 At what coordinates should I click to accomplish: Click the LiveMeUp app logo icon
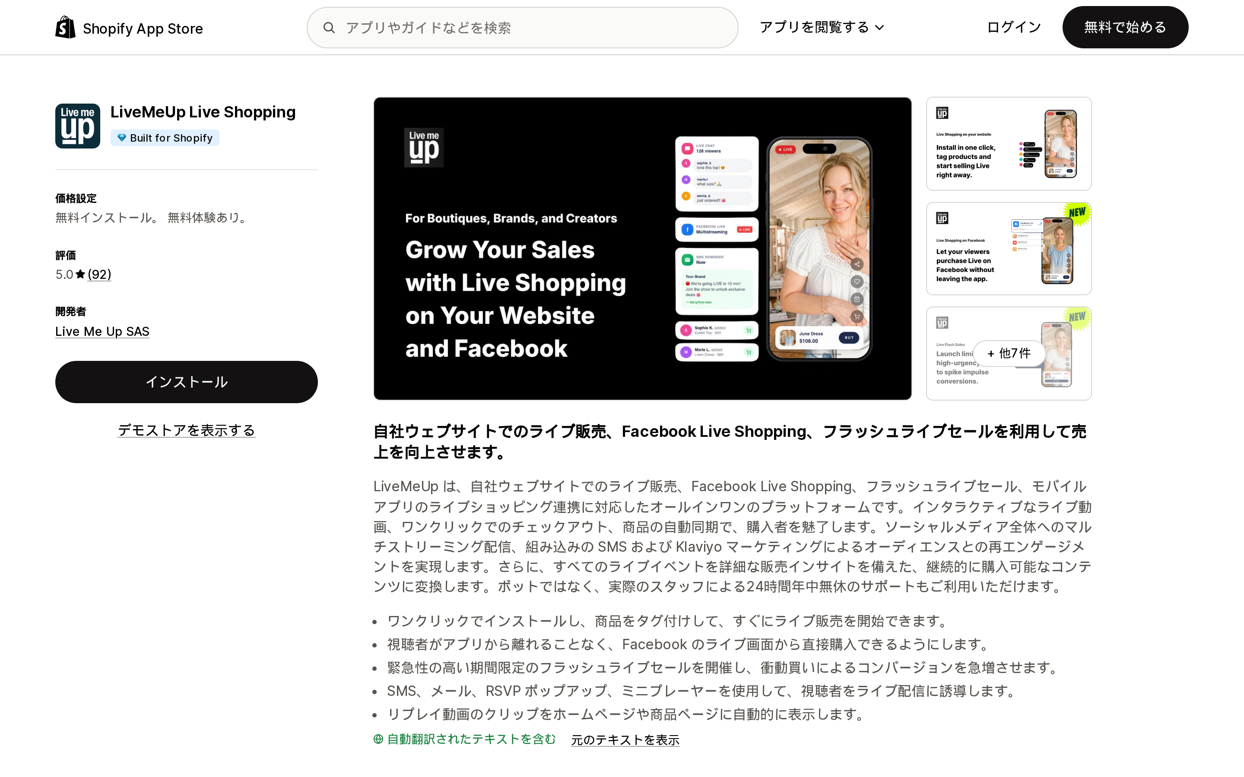point(78,126)
